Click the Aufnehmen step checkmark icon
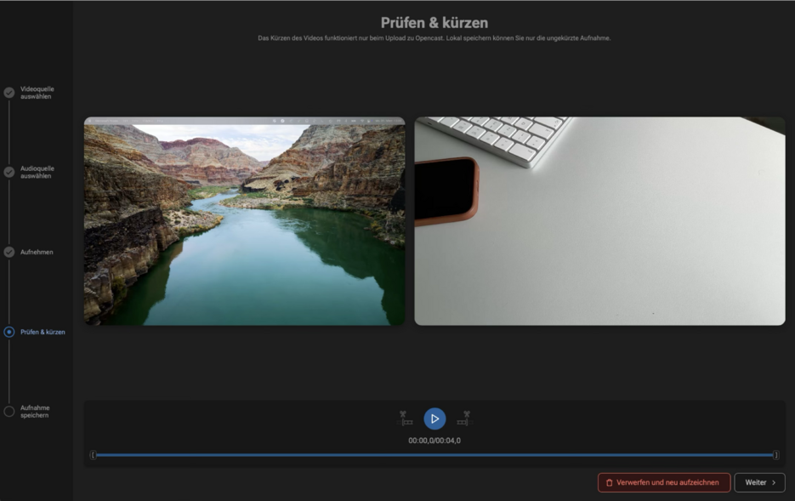The image size is (795, 501). 9,252
